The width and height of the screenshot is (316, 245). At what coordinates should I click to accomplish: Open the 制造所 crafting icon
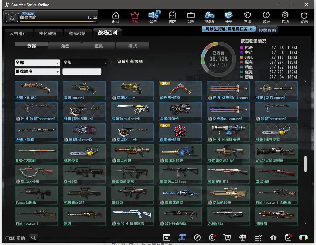210,17
